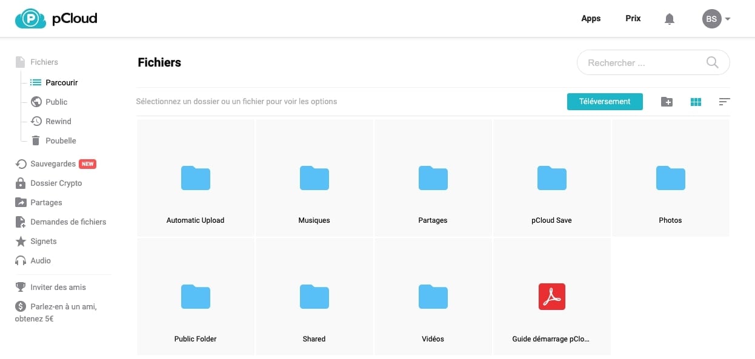The width and height of the screenshot is (755, 359).
Task: Open Dossier Crypto
Action: pos(56,183)
